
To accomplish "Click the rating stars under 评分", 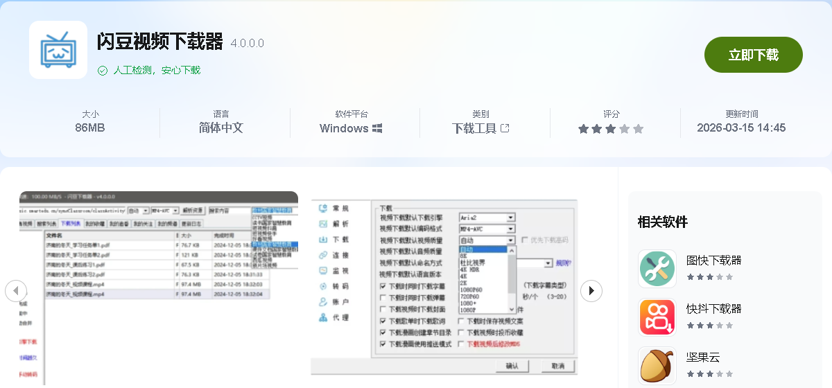I will (611, 129).
